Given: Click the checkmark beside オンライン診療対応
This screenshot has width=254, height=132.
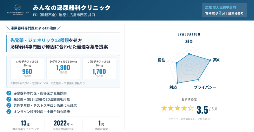Looking at the screenshot, I should point(9,111).
